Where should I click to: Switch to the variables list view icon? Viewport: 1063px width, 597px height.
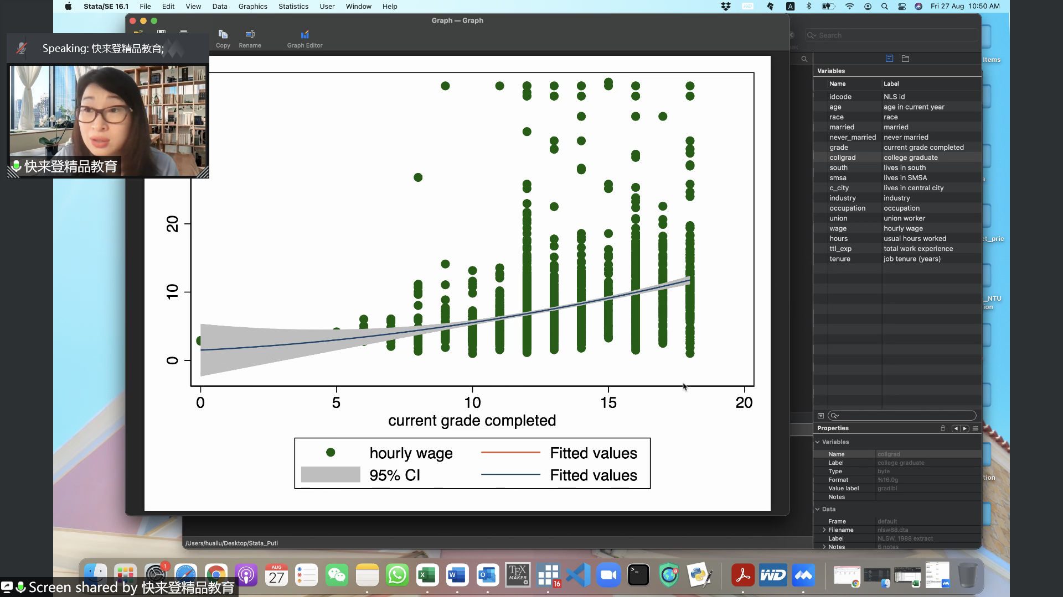point(889,59)
